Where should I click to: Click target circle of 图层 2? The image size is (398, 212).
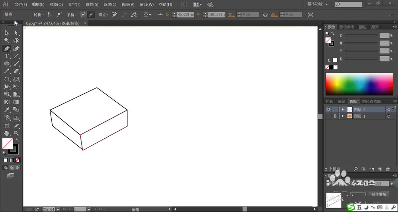[x=388, y=110]
